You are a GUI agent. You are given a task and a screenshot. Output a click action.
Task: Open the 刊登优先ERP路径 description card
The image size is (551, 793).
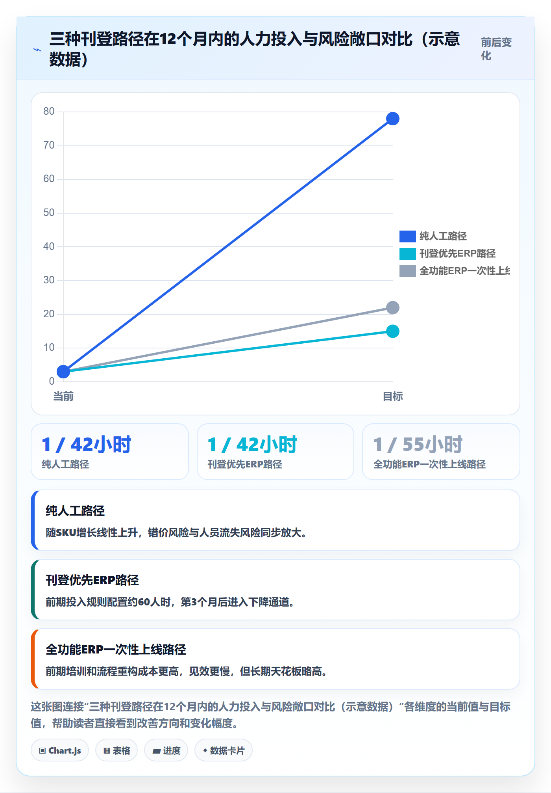tap(275, 590)
